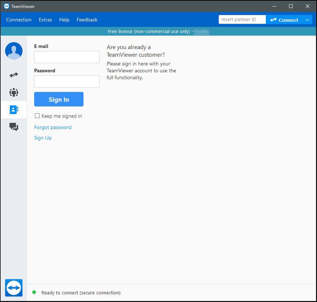The width and height of the screenshot is (317, 302).
Task: Focus the Password input field
Action: 67,81
